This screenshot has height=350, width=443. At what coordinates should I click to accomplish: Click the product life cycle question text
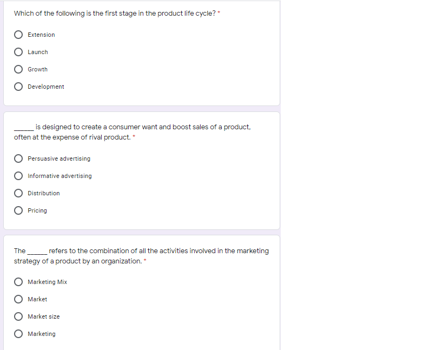pyautogui.click(x=115, y=13)
